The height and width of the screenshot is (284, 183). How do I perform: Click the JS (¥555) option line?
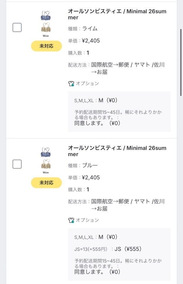pos(108,249)
